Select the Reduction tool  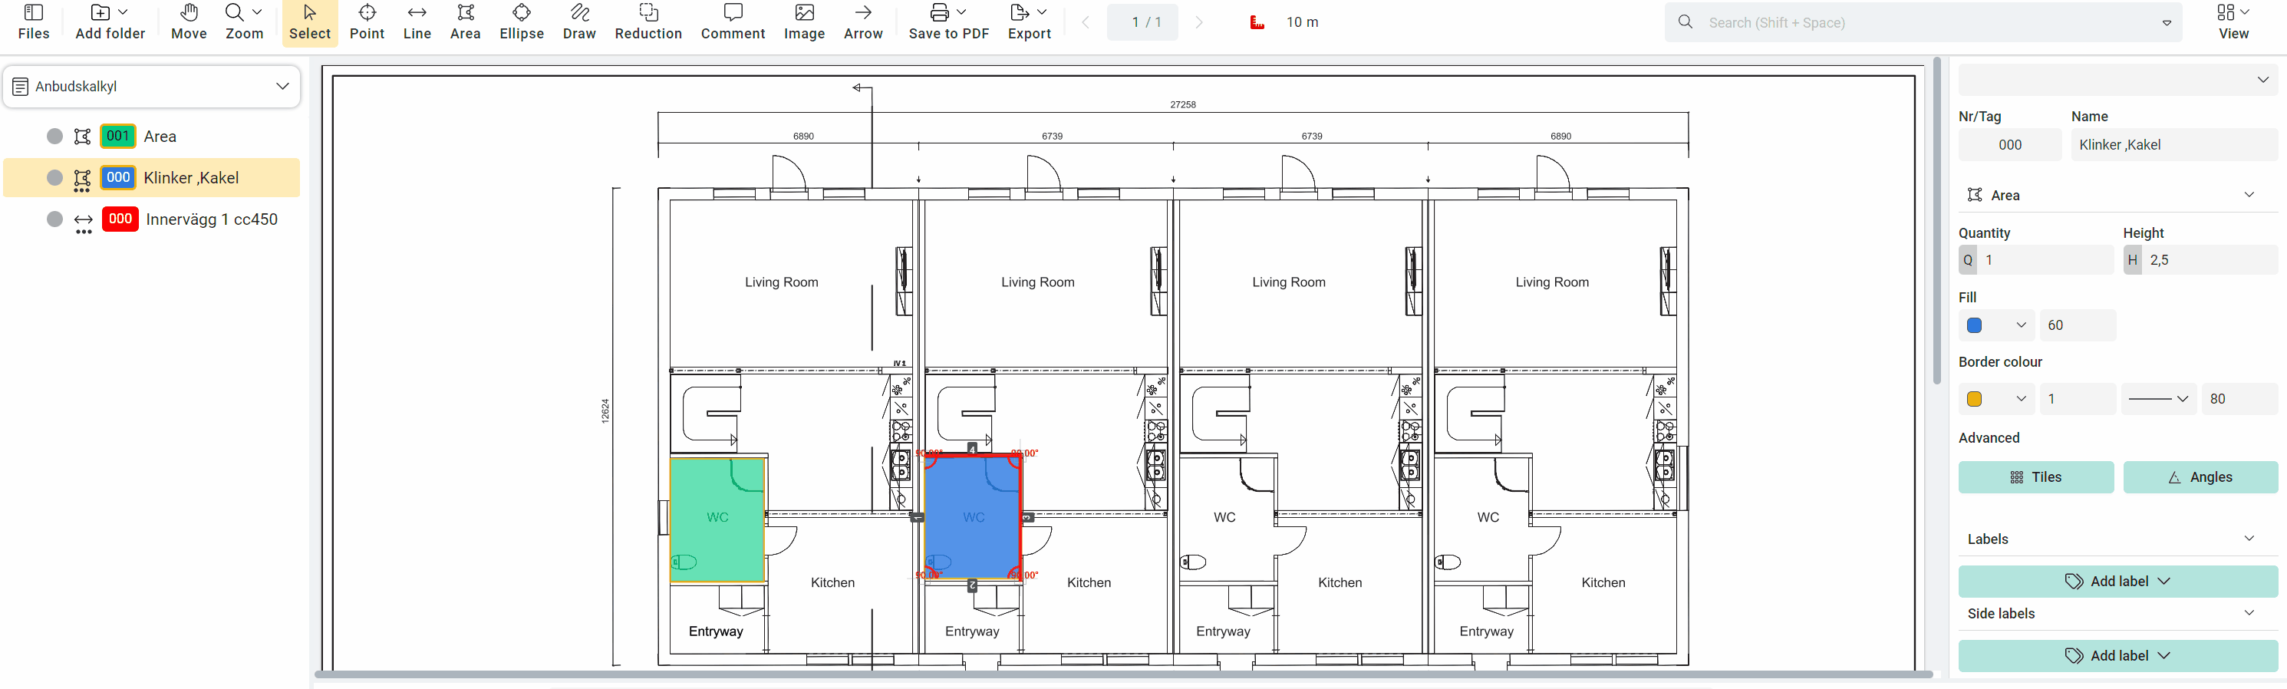(x=648, y=22)
